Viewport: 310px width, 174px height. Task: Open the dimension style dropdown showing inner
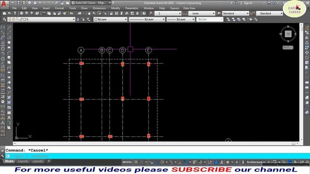coord(201,14)
